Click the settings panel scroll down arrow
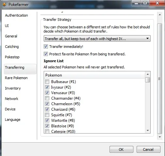The height and width of the screenshot is (156, 165). point(160,137)
